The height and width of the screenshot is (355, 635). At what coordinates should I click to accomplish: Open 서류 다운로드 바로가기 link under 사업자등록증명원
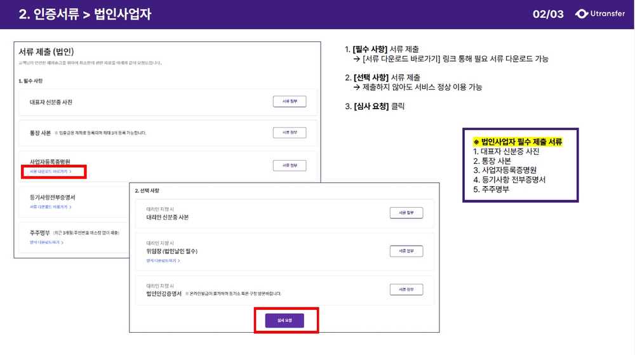(x=51, y=171)
